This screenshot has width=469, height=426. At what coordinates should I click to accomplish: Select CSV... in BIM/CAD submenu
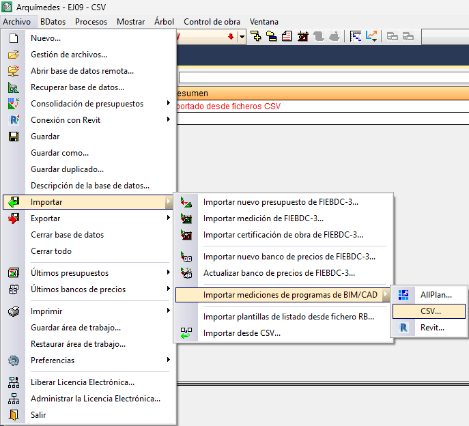point(429,311)
